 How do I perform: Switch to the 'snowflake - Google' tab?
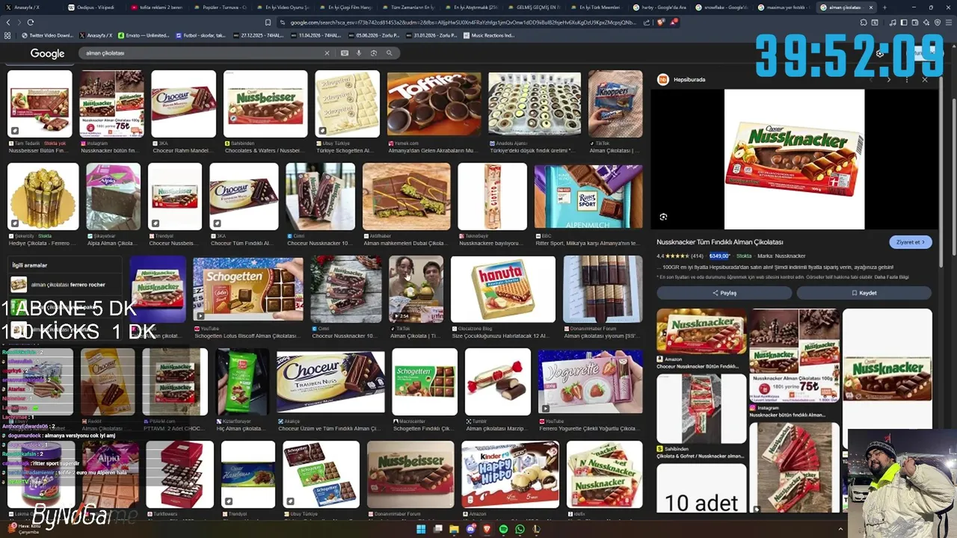[x=724, y=7]
